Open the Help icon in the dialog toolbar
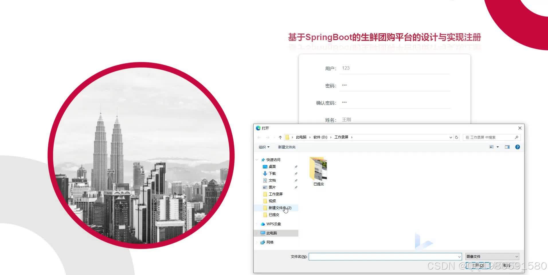Image resolution: width=548 pixels, height=275 pixels. pyautogui.click(x=517, y=147)
